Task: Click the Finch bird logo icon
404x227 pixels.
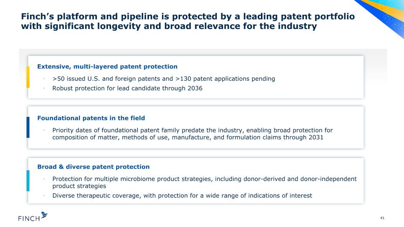Action: click(x=44, y=215)
